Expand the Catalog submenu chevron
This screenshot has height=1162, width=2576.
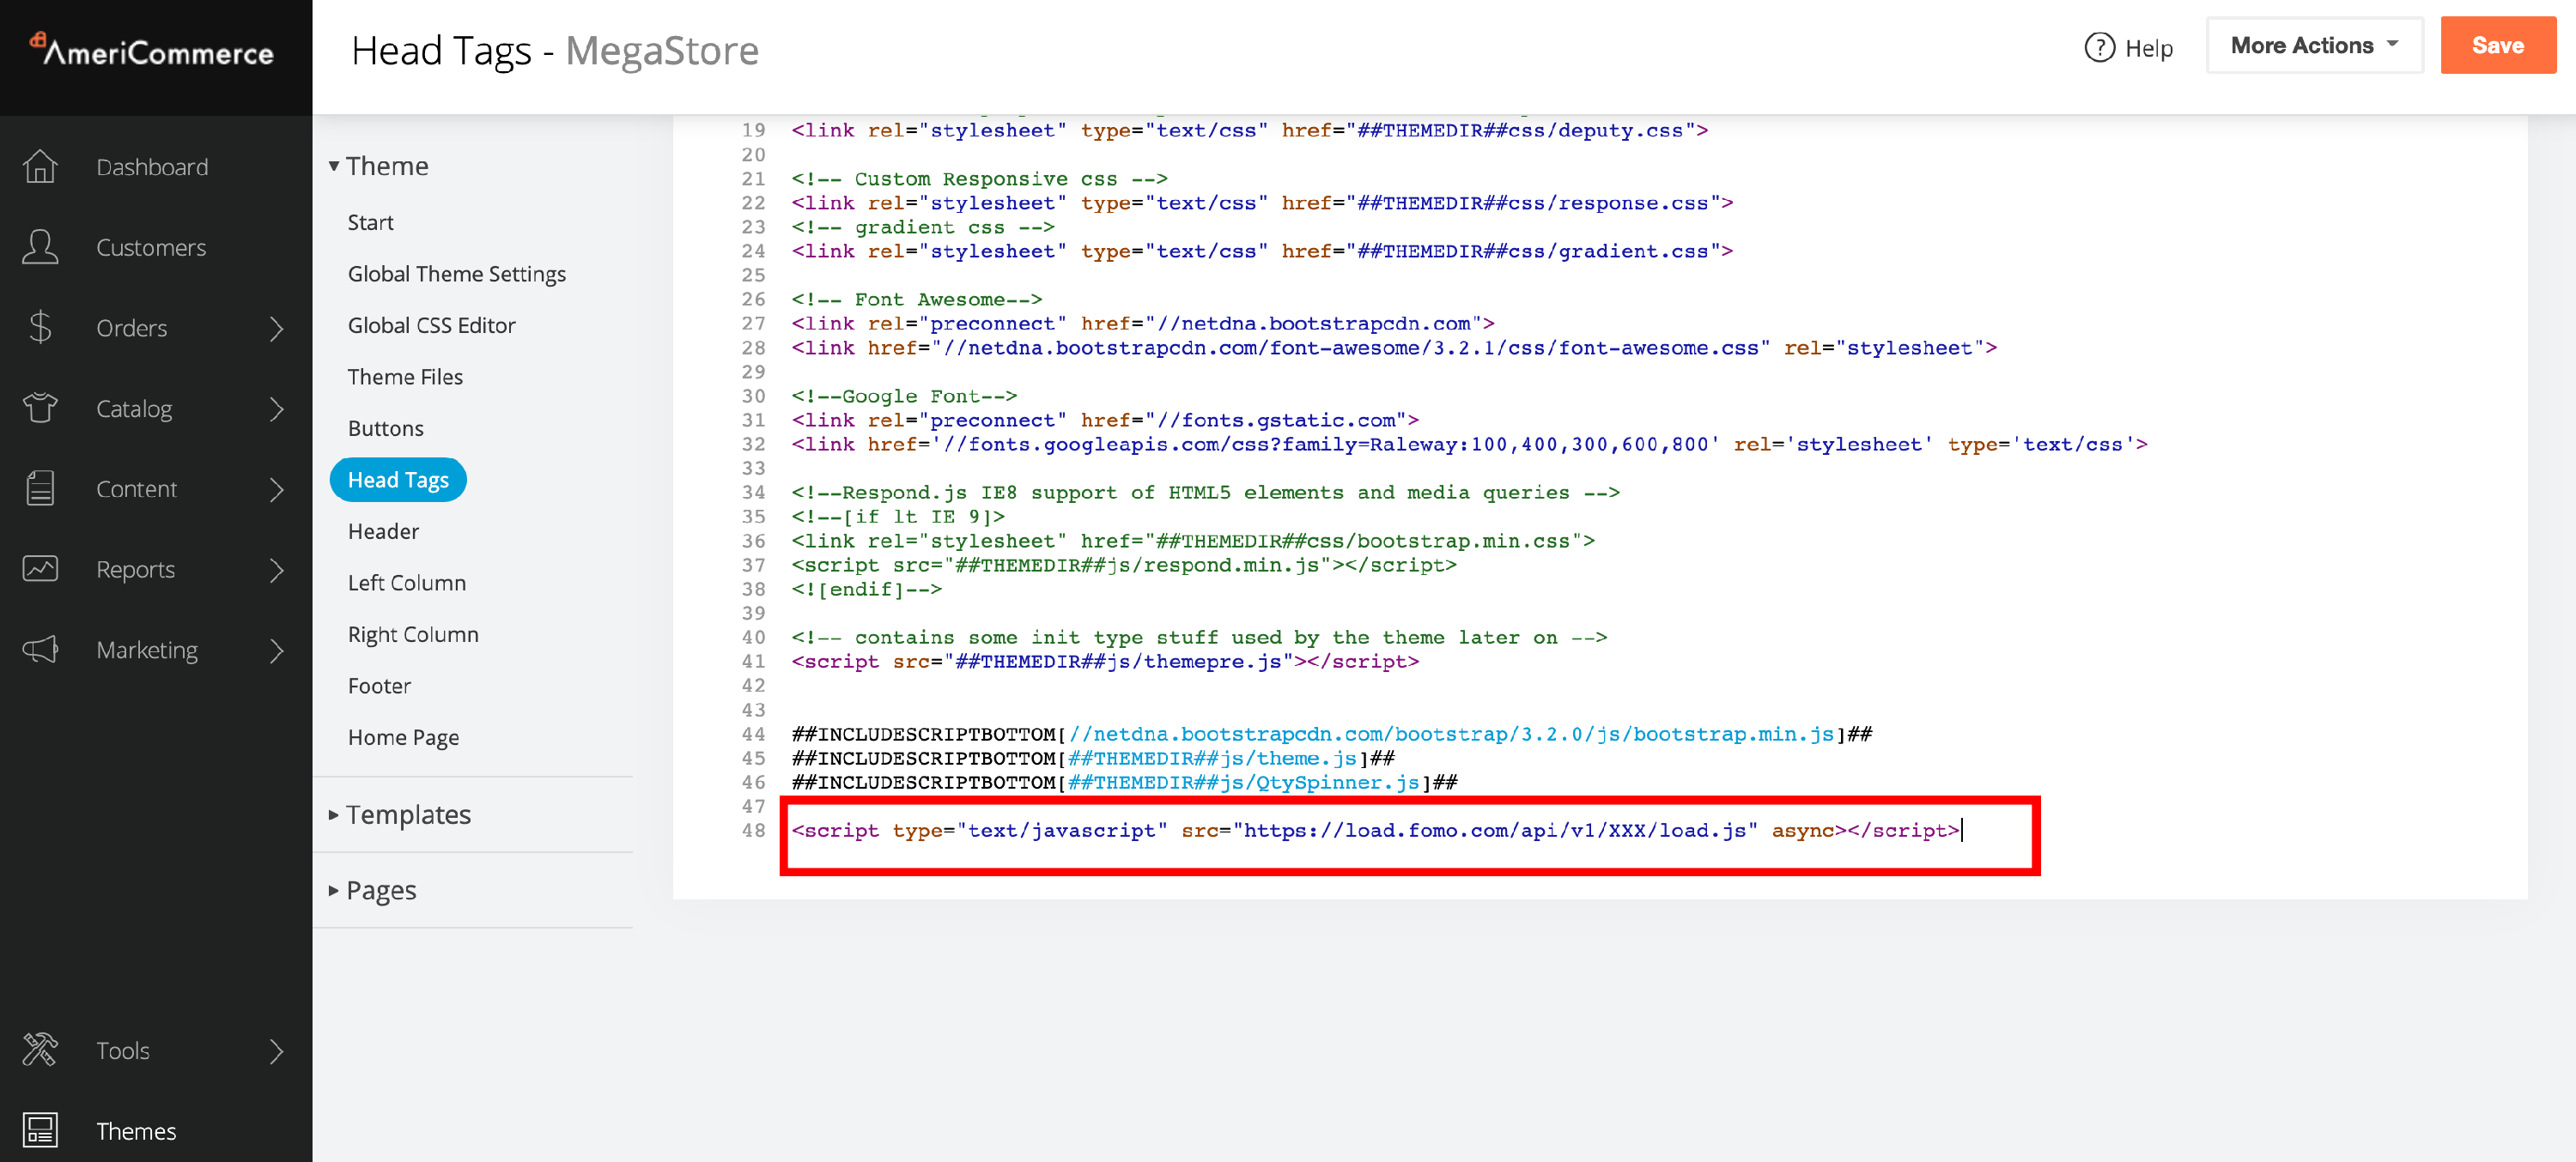tap(277, 408)
